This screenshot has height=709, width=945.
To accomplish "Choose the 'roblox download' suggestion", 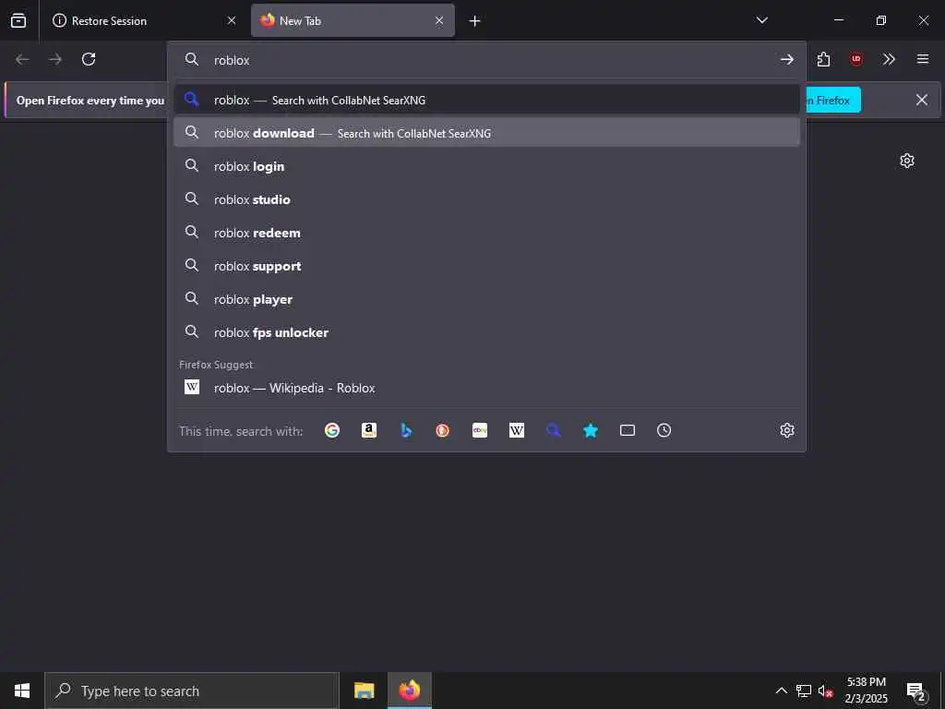I will pyautogui.click(x=486, y=133).
